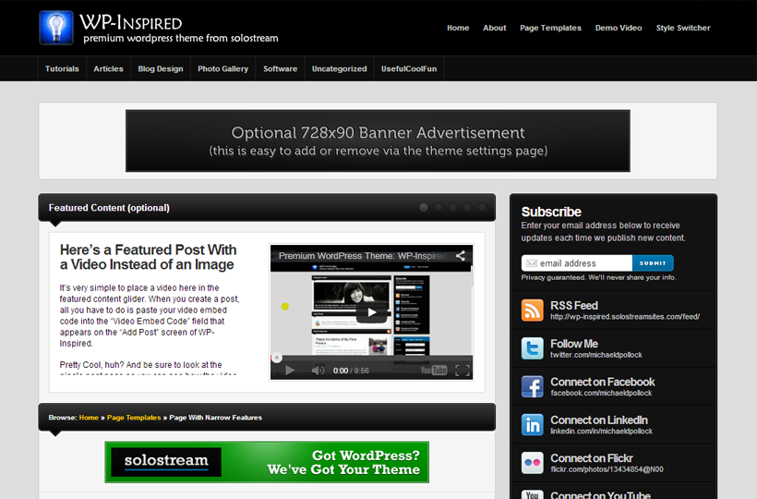Click the Twitter bird icon
This screenshot has height=499, width=757.
pyautogui.click(x=532, y=347)
